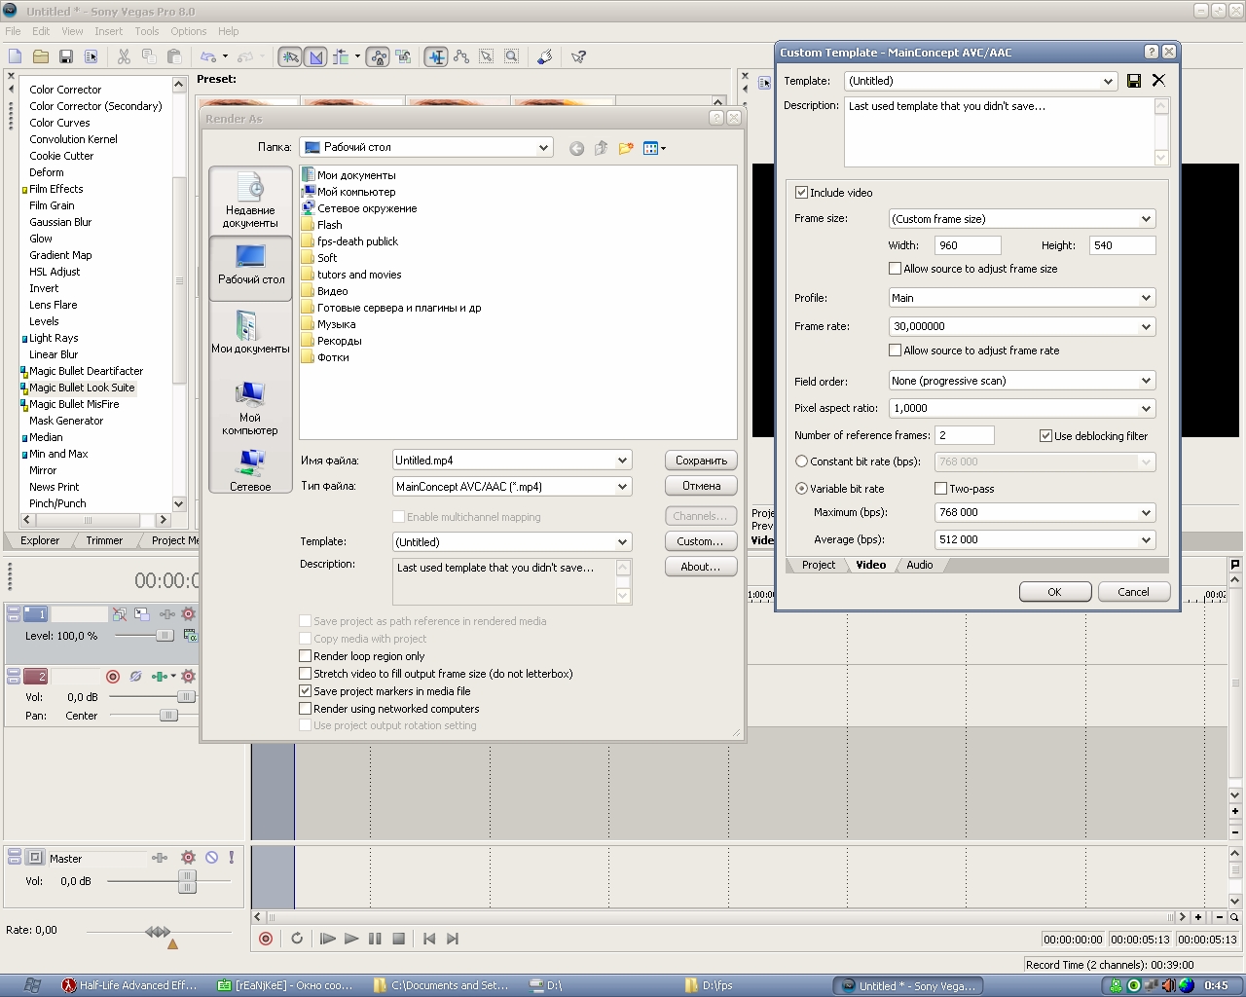Expand the Frame rate dropdown

[x=1146, y=327]
